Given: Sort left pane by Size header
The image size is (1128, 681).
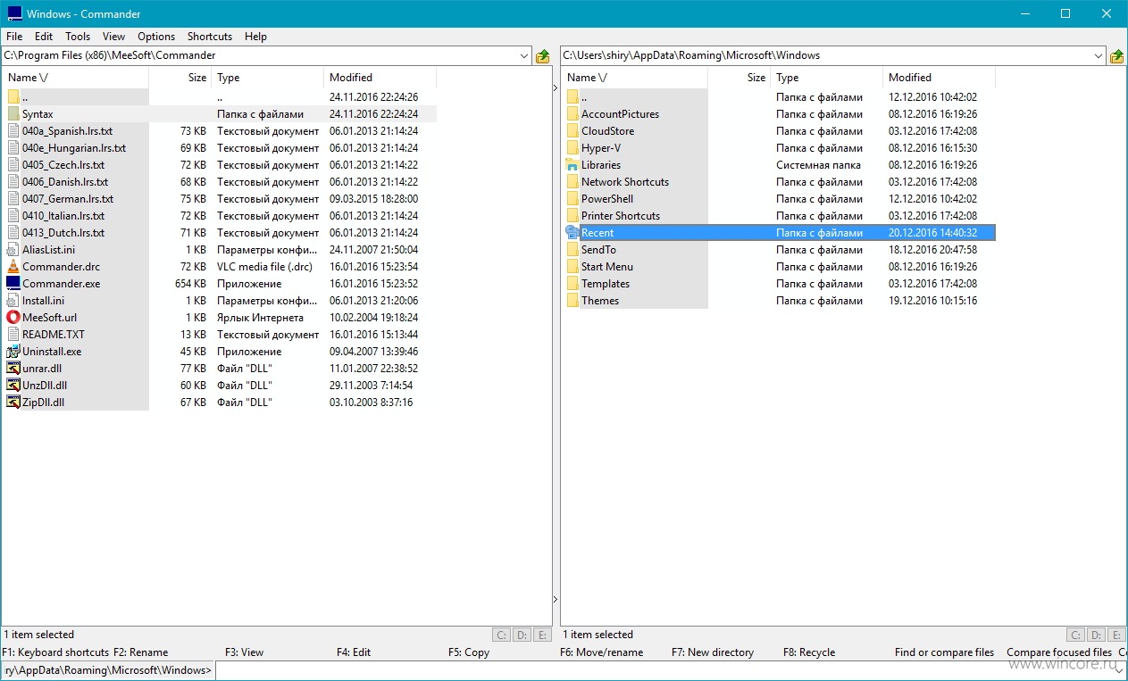Looking at the screenshot, I should (180, 78).
